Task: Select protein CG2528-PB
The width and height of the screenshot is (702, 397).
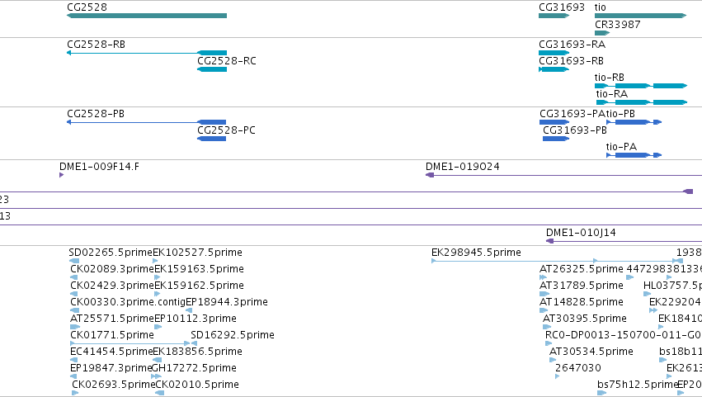Action: pyautogui.click(x=96, y=114)
